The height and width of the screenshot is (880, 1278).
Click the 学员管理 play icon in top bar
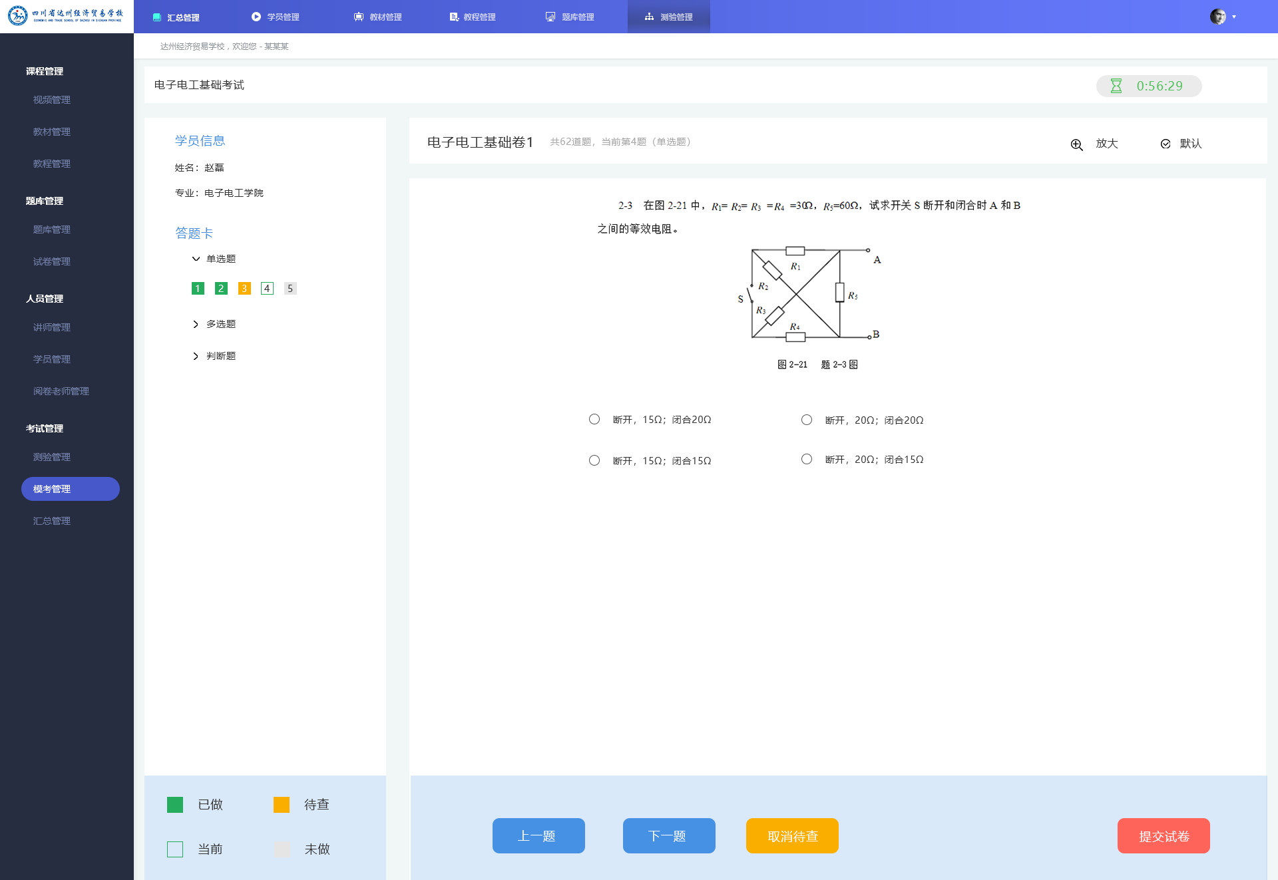(256, 17)
